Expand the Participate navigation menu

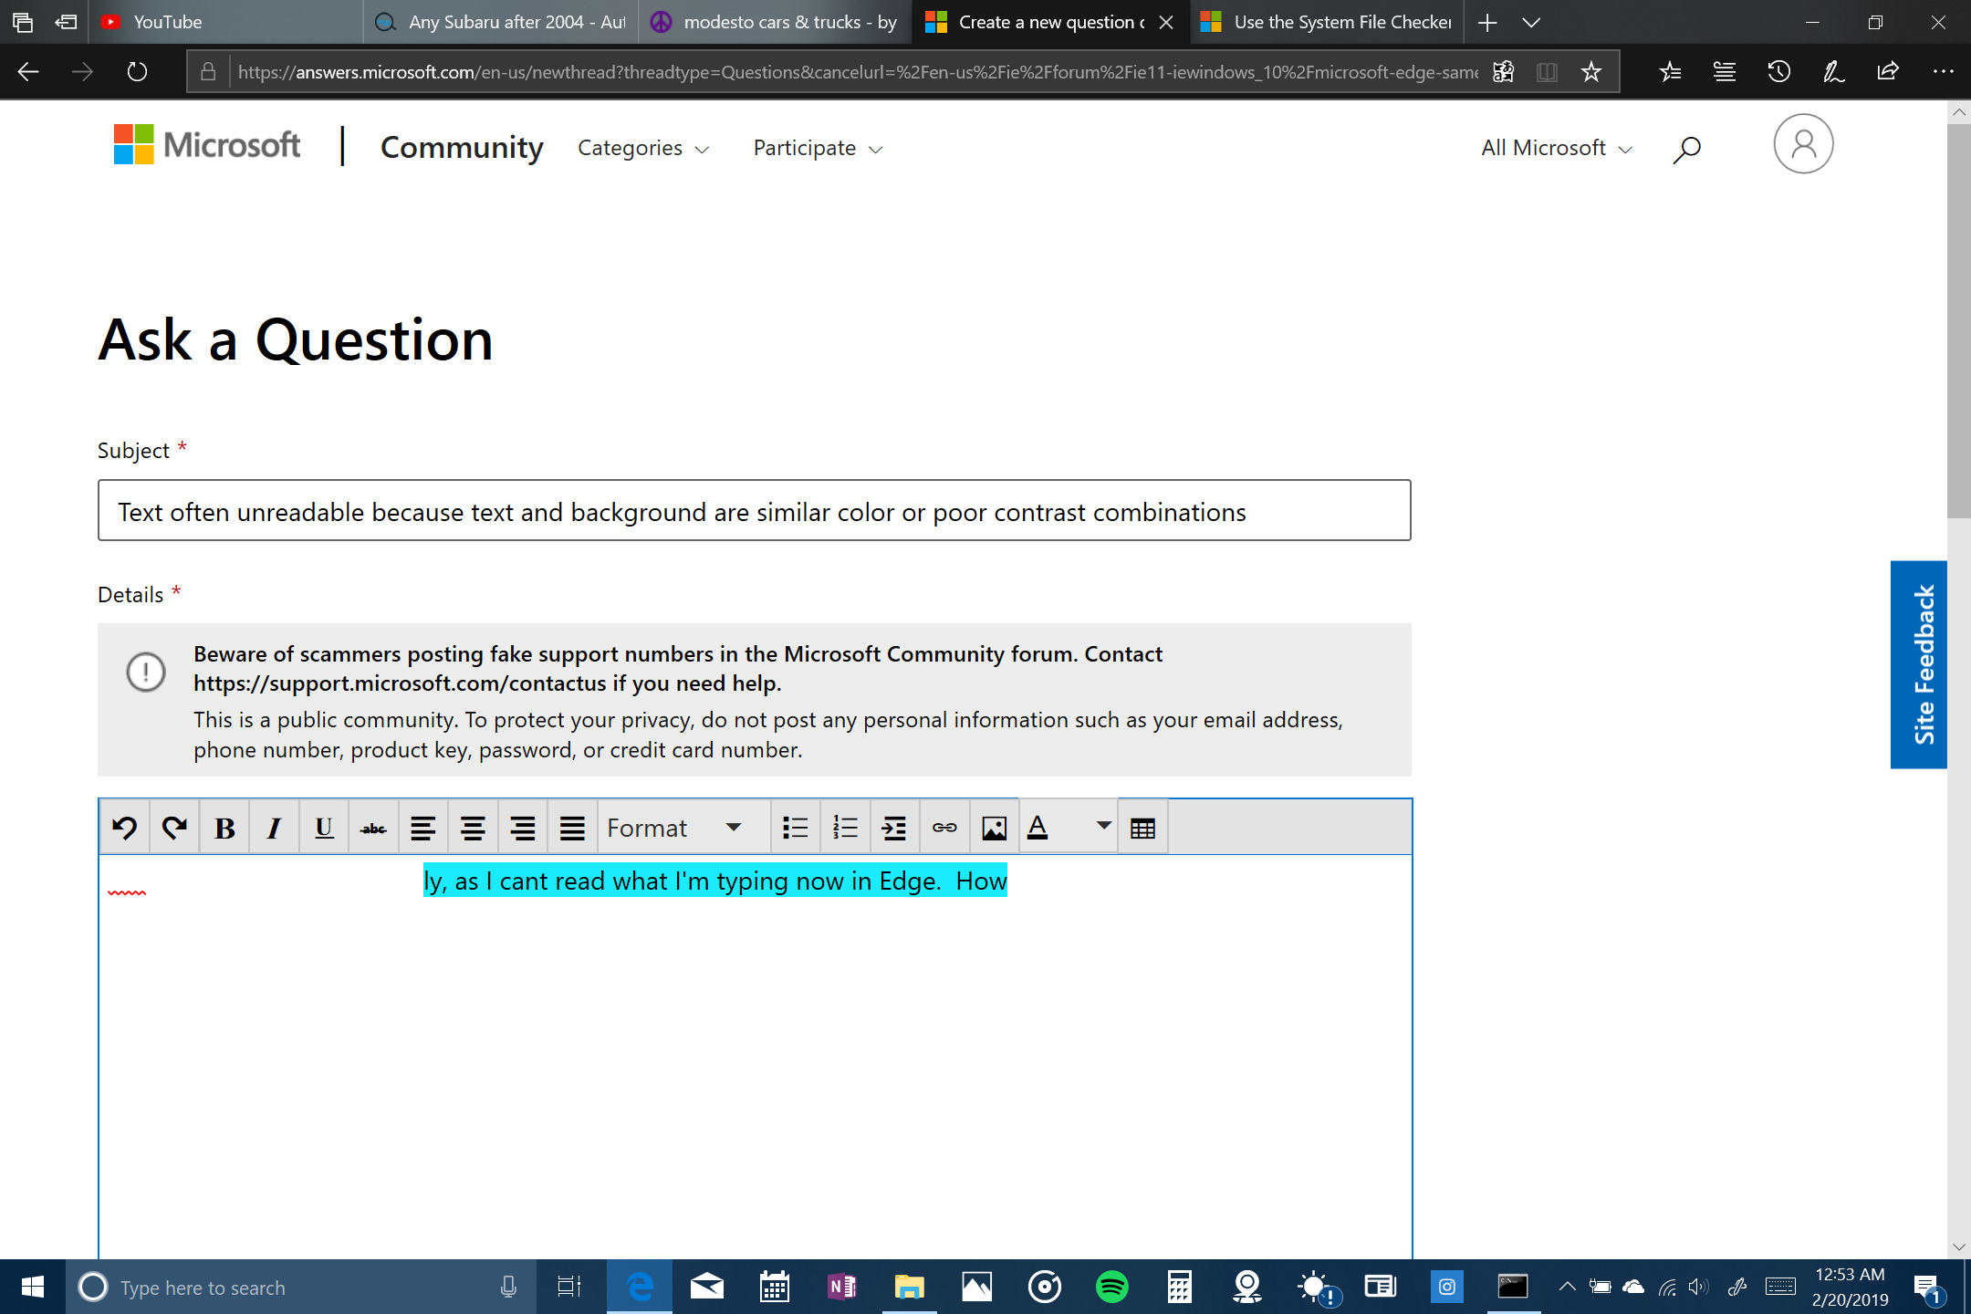[x=817, y=145]
